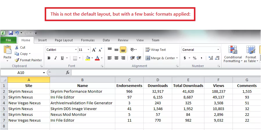Open the Formulas tab

click(x=88, y=40)
